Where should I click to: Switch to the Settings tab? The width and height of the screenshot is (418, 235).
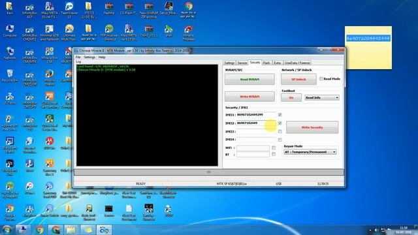[229, 63]
